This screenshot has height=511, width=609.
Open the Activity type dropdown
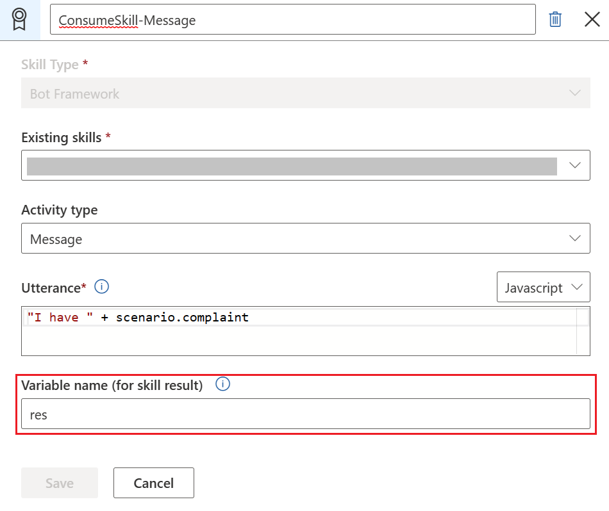(575, 238)
